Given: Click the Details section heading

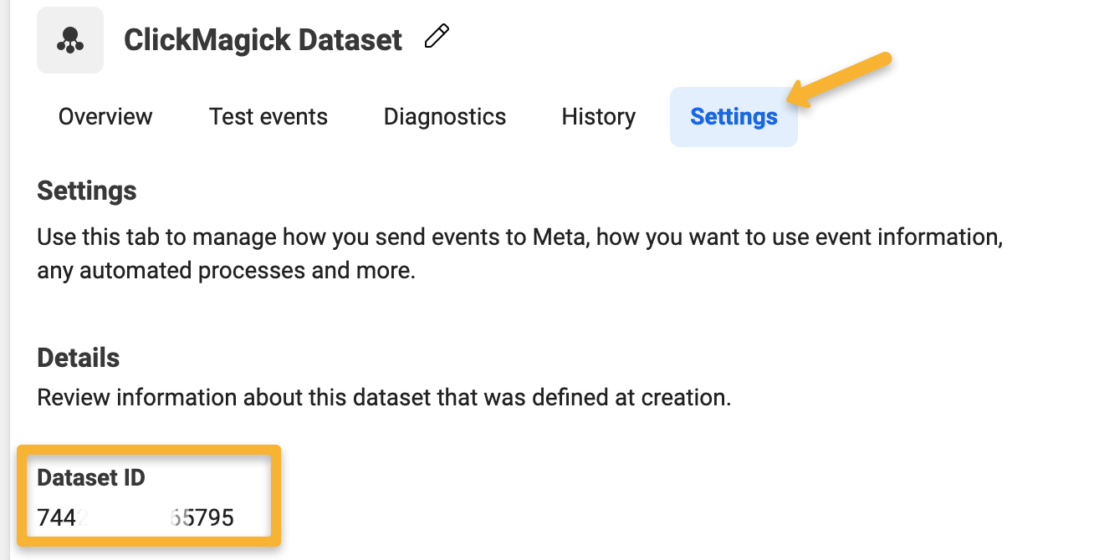Looking at the screenshot, I should (79, 358).
